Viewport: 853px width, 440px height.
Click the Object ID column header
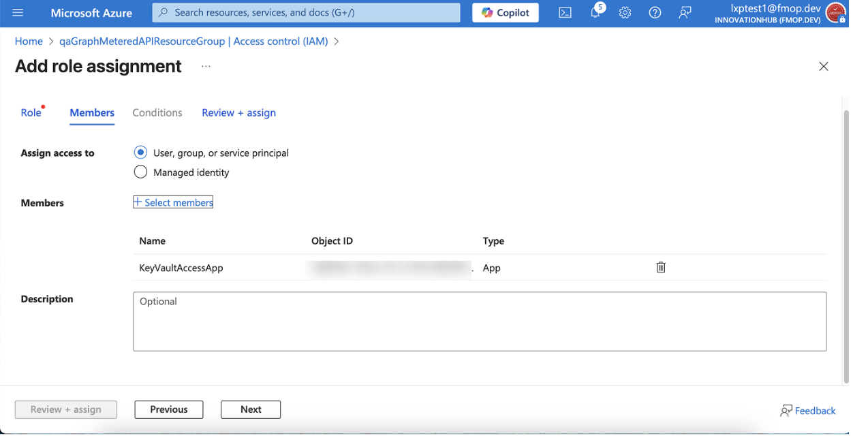coord(332,241)
